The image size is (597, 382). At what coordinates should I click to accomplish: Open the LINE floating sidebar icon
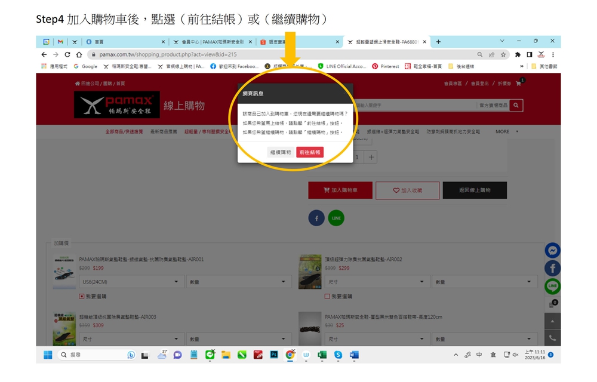click(x=552, y=286)
